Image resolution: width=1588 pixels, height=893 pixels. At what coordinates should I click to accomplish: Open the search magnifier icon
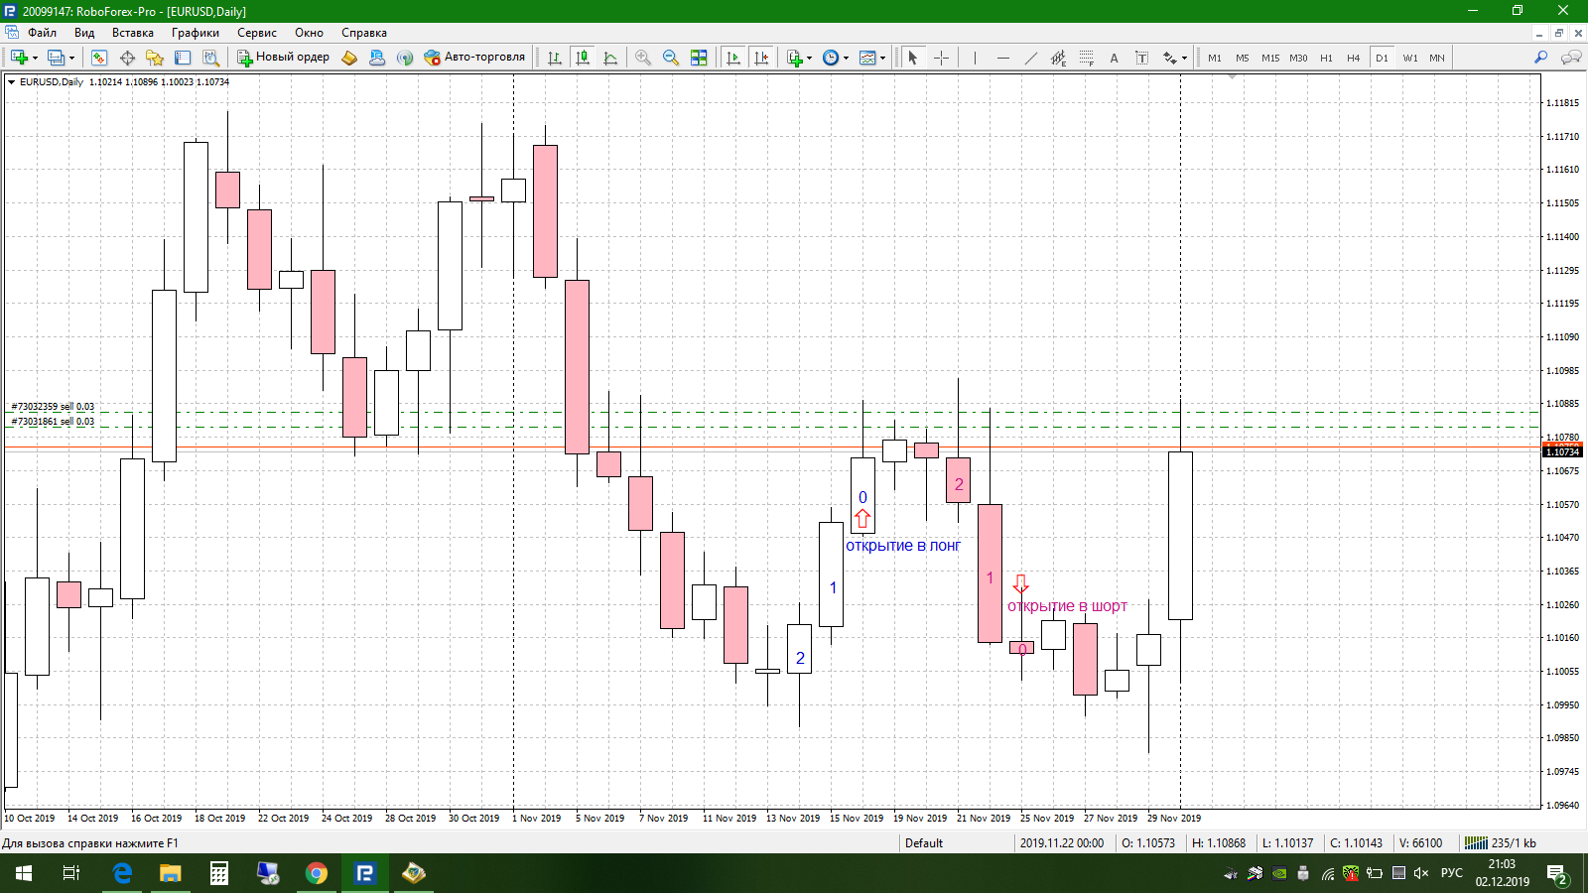[1541, 58]
